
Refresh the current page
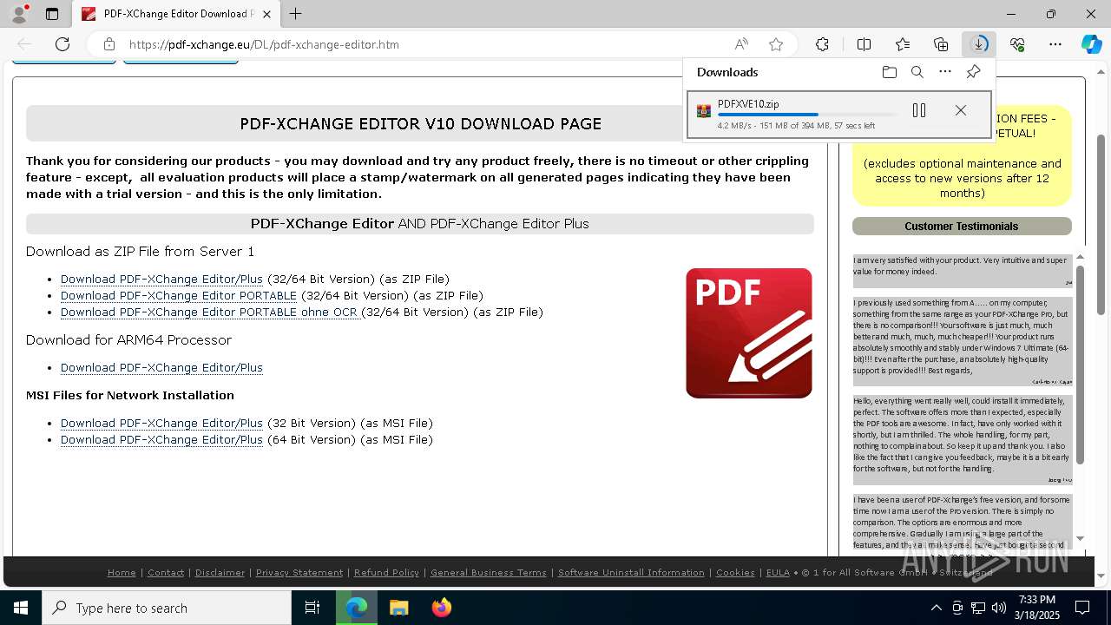(x=62, y=44)
